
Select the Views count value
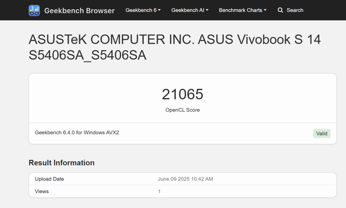click(x=159, y=191)
